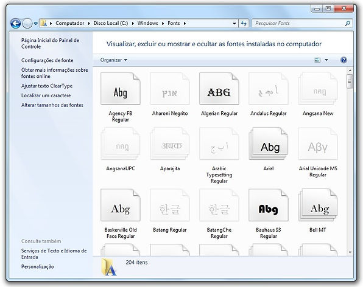Viewport: 363px width, 287px height.
Task: Expand the arrow after Computador breadcrumb
Action: pyautogui.click(x=89, y=23)
